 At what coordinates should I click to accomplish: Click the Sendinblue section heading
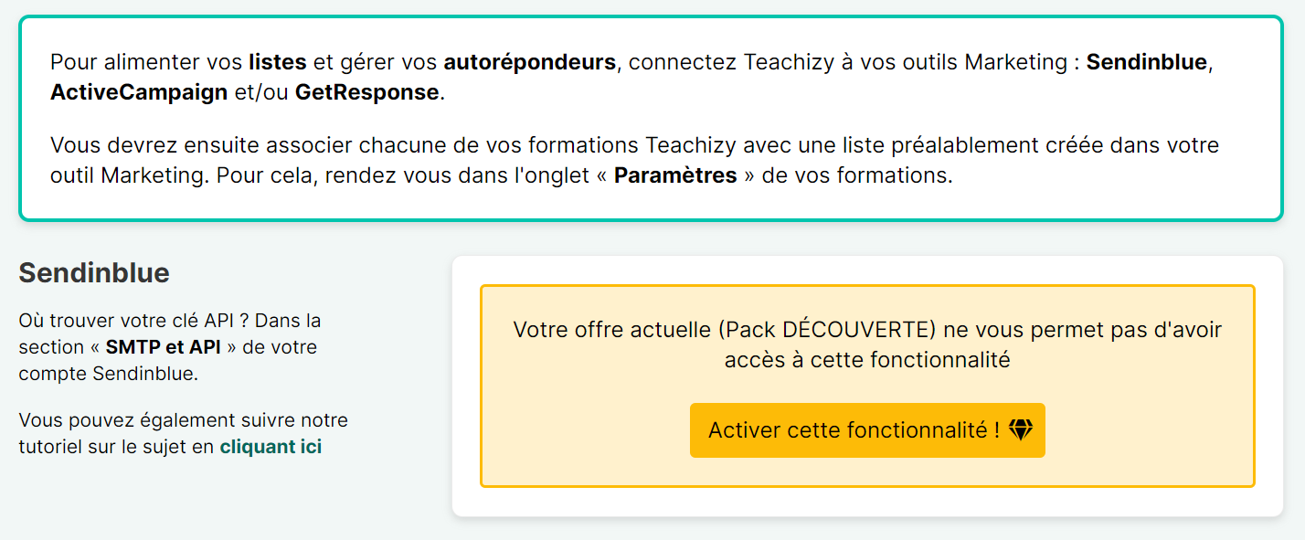click(92, 272)
